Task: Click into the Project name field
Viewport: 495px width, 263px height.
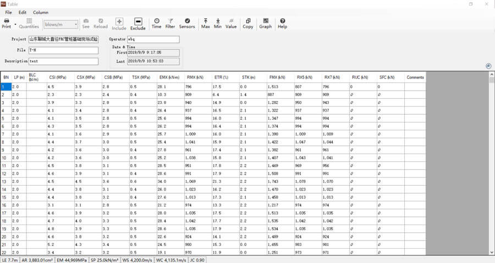Action: [63, 40]
